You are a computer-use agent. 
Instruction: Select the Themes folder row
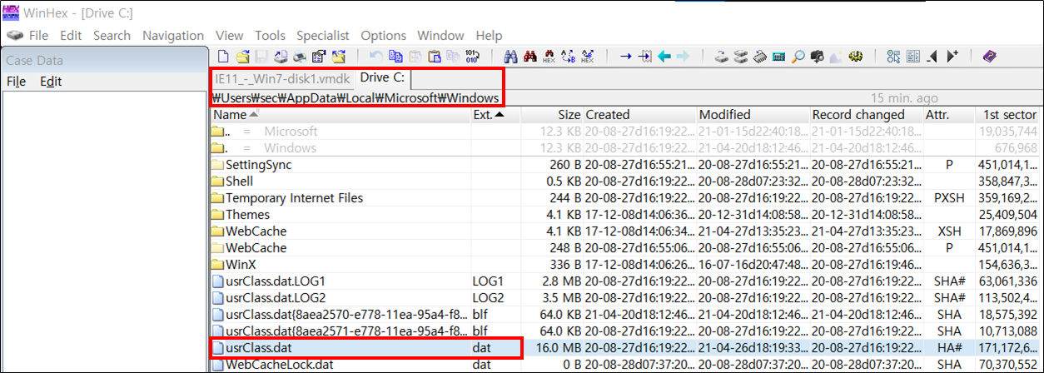(x=624, y=214)
